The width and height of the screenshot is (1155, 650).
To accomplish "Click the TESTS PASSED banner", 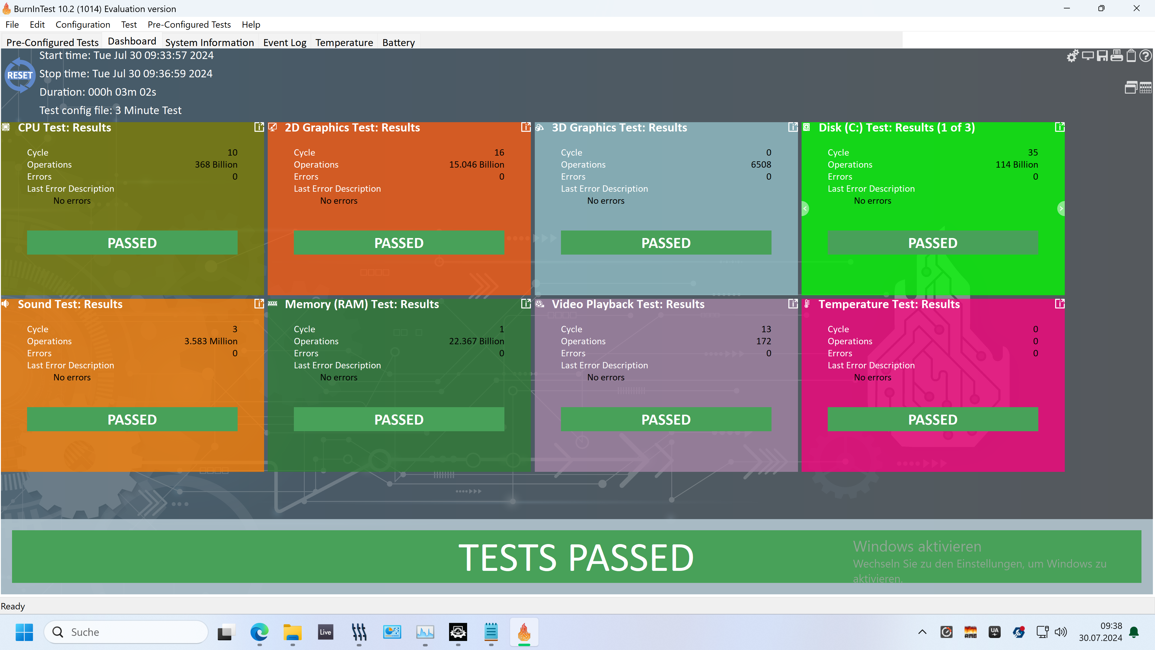I will click(x=576, y=557).
